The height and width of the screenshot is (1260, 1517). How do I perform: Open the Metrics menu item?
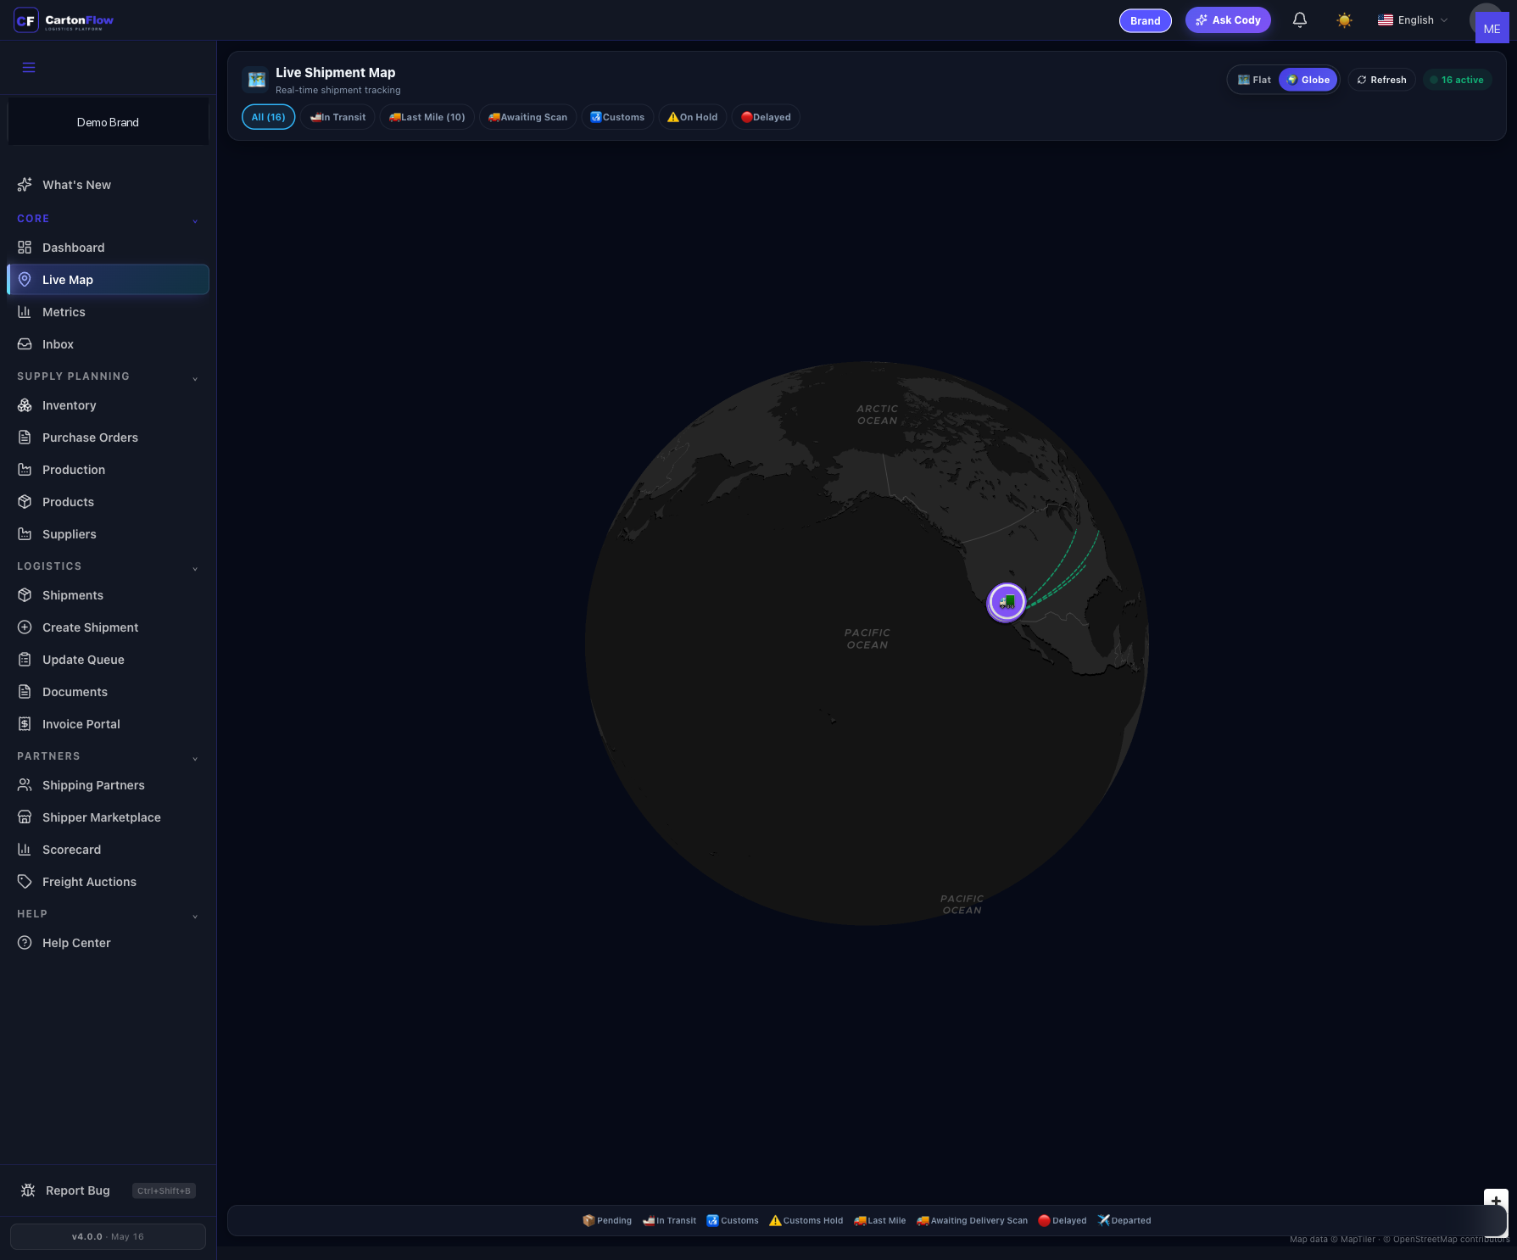tap(108, 312)
